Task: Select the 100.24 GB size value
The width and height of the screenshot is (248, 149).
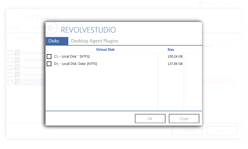Action: coord(175,57)
